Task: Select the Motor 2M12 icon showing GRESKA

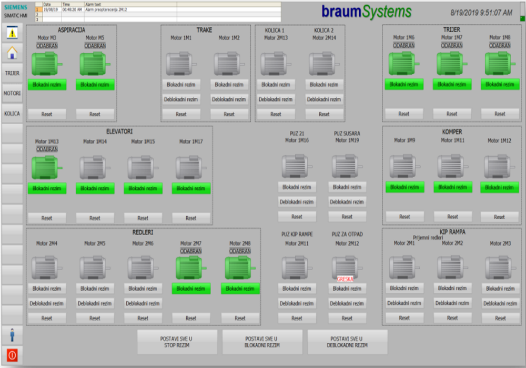Action: pyautogui.click(x=346, y=269)
